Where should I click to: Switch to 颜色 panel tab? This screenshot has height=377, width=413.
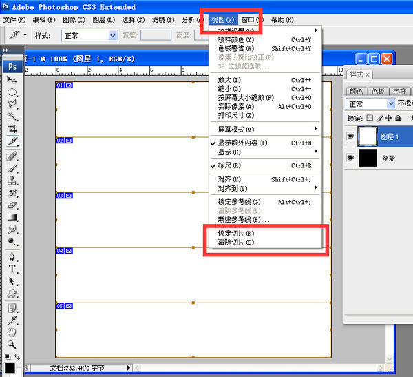tap(356, 91)
